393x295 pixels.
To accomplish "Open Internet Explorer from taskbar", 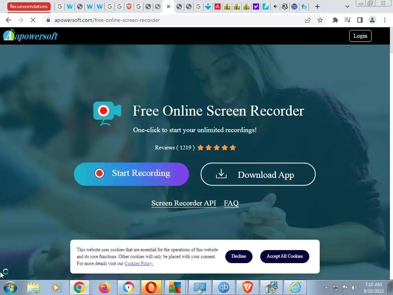I will click(x=296, y=287).
